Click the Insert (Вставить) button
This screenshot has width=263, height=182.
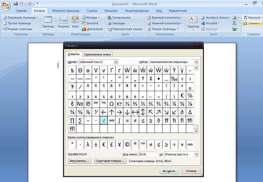(169, 171)
